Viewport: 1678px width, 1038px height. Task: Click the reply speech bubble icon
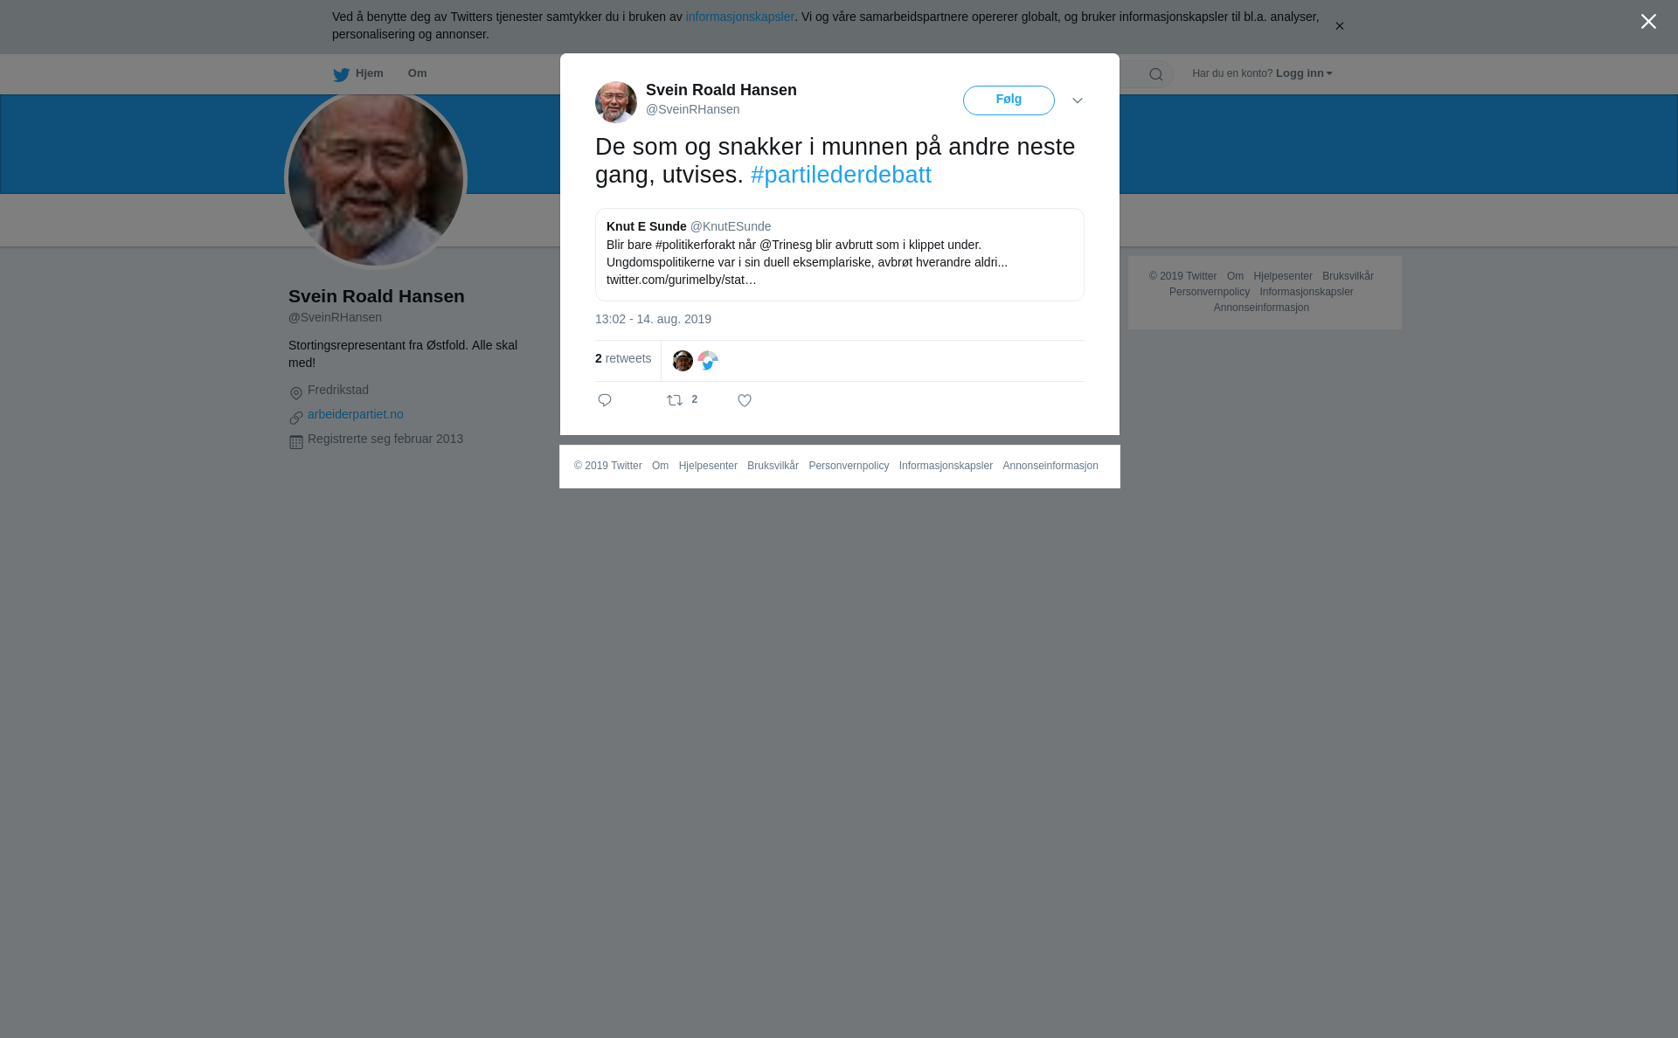605,400
